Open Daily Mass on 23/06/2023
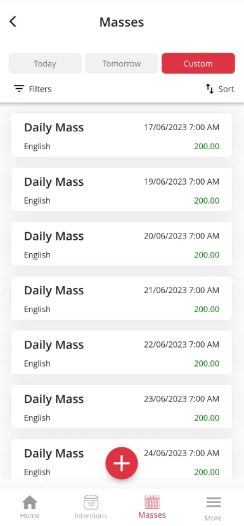The height and width of the screenshot is (526, 244). point(122,407)
